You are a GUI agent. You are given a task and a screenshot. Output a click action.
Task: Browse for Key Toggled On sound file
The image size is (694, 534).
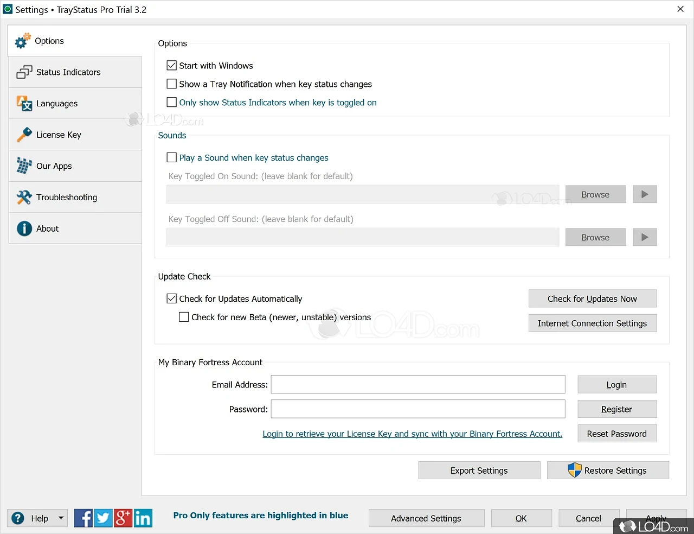pos(595,194)
